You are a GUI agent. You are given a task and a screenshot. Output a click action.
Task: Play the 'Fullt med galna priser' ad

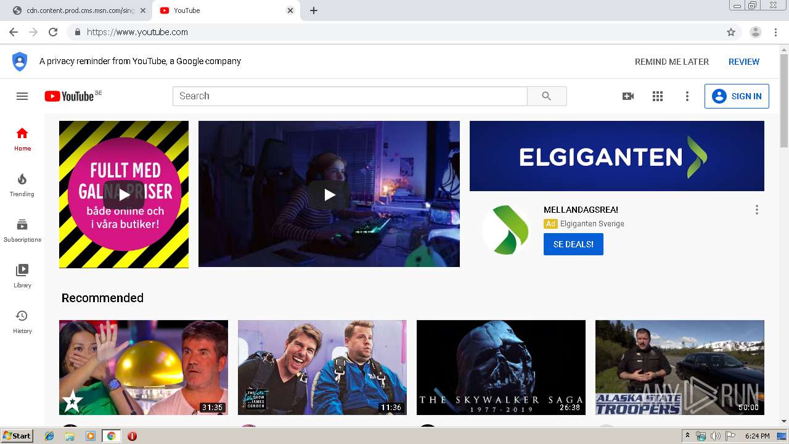tap(124, 194)
